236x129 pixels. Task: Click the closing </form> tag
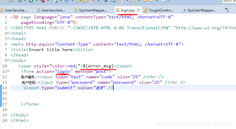tap(30, 104)
